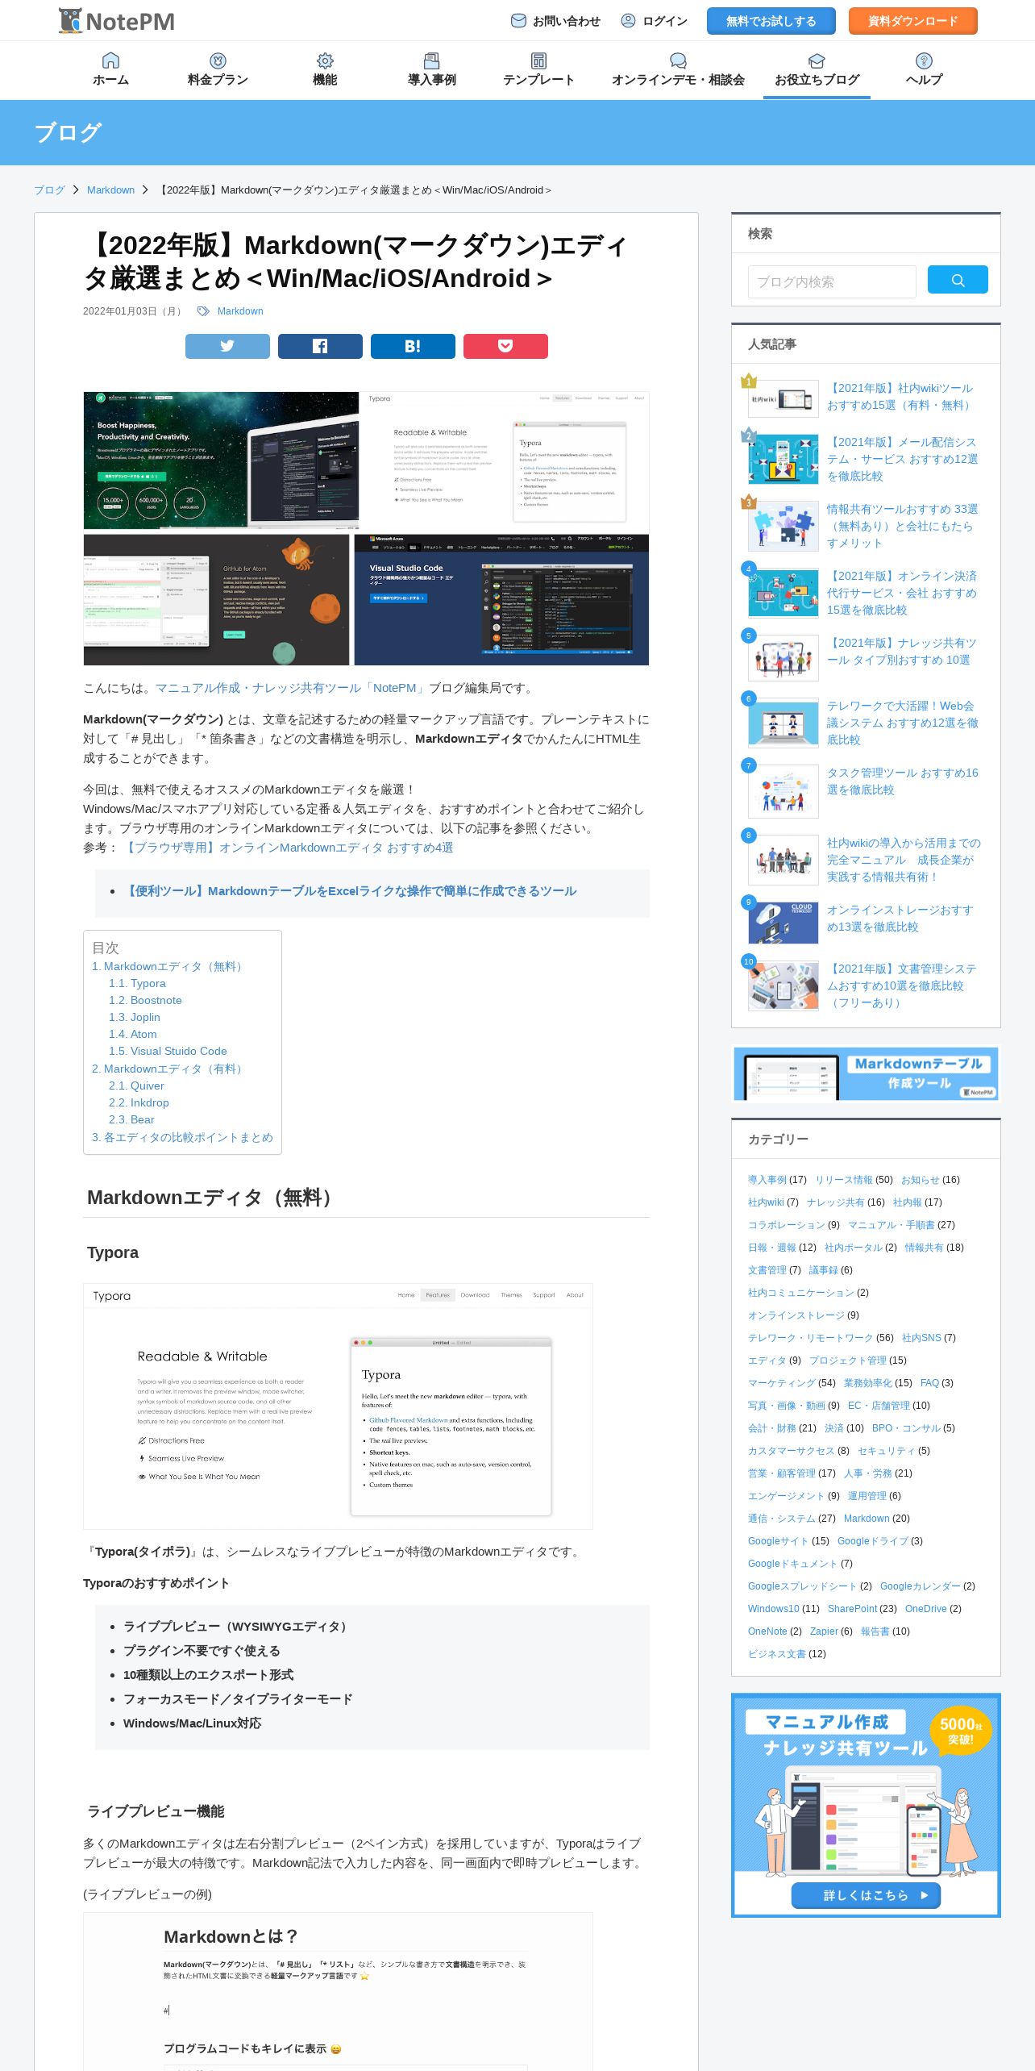Screen dimensions: 1035x2071
Task: Open the 導入事例 building icon
Action: tap(432, 60)
